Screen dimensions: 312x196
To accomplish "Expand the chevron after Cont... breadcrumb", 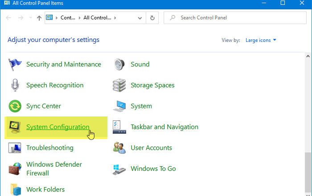I will click(79, 18).
